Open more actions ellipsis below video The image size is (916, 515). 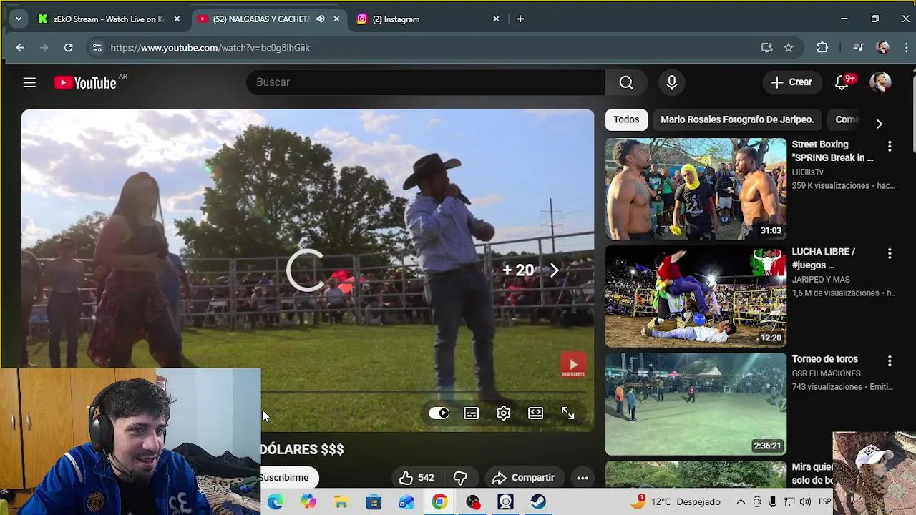click(583, 478)
